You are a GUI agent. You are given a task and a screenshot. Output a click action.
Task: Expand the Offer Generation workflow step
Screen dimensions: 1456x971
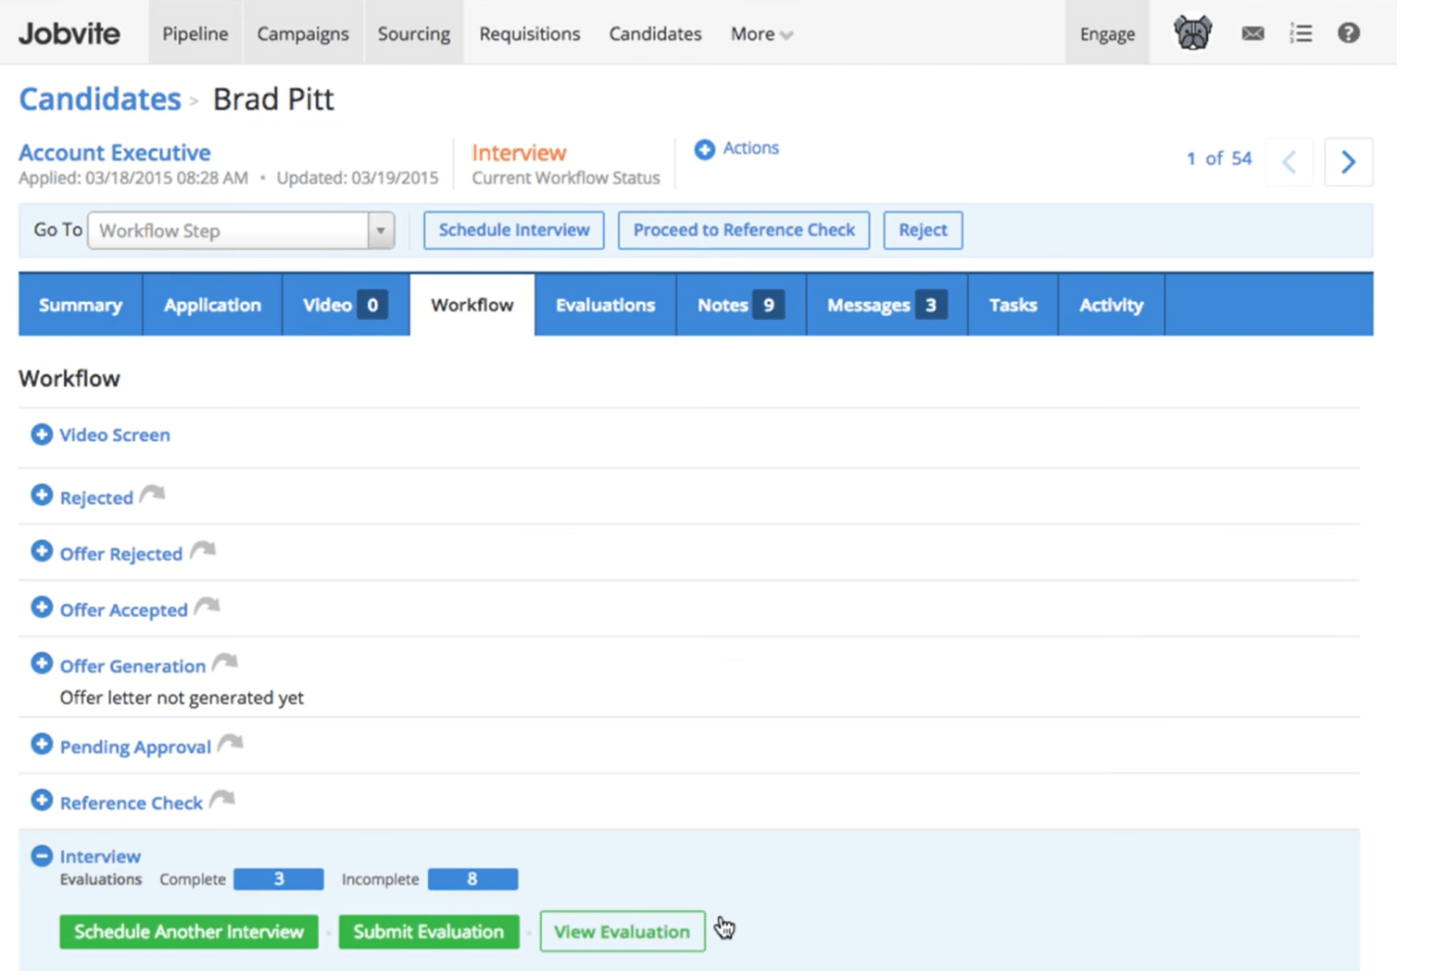(x=41, y=663)
